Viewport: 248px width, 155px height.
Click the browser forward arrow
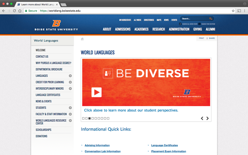click(x=9, y=11)
